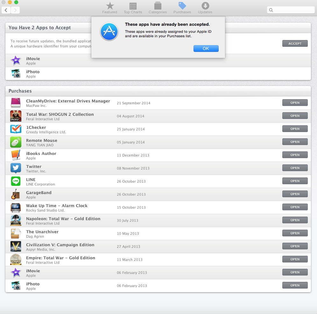Click the 1Checker app icon

[x=16, y=129]
